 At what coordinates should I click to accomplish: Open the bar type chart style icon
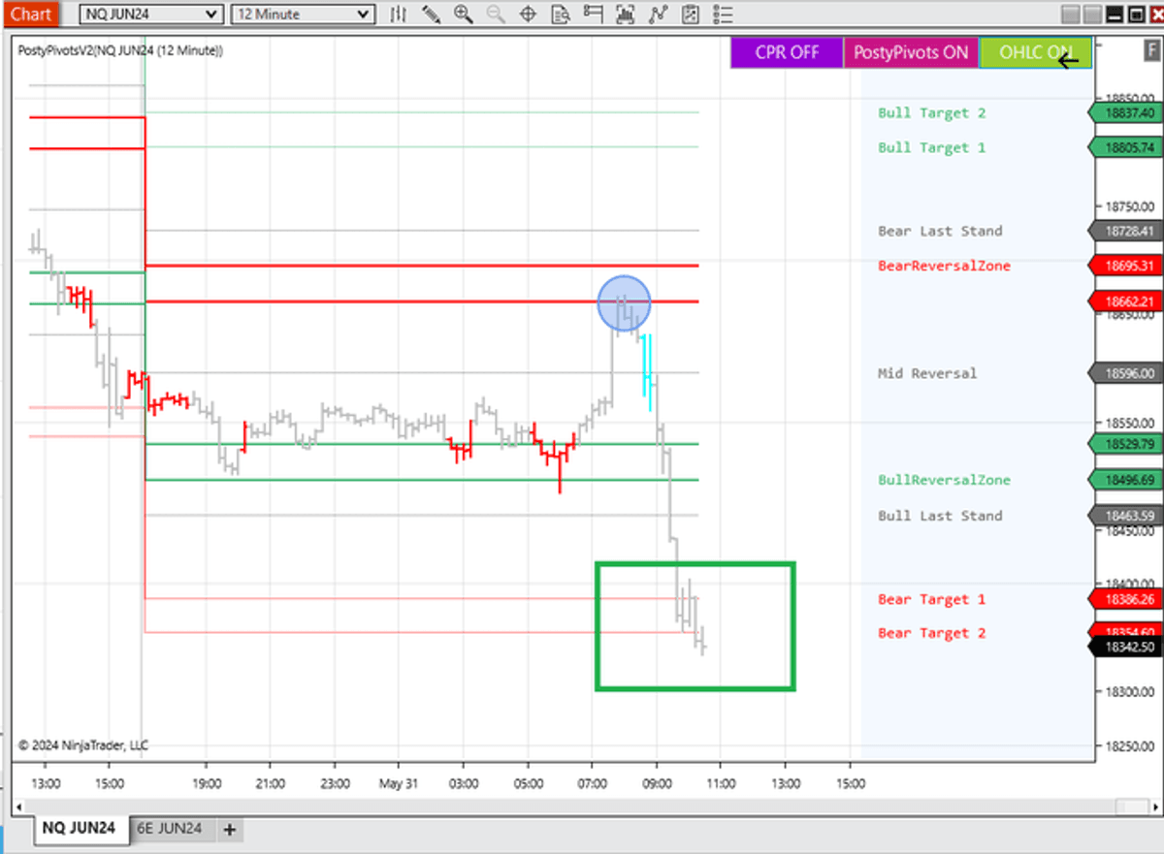click(x=399, y=15)
